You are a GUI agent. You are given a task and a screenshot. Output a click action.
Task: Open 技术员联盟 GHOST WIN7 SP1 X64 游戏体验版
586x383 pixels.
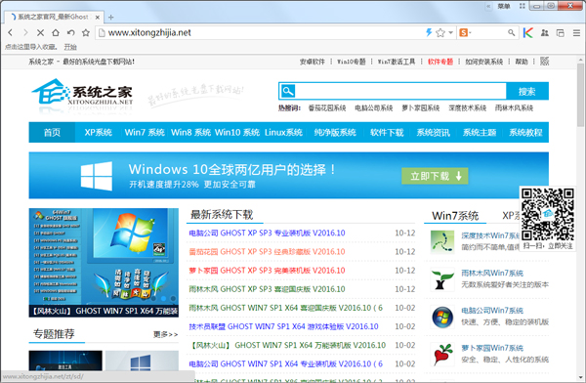[x=283, y=326]
